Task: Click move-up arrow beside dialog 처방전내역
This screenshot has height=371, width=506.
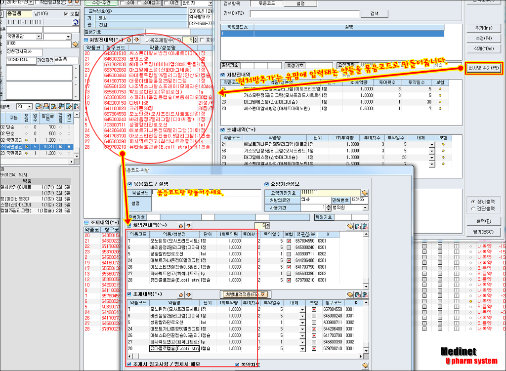Action: pyautogui.click(x=181, y=226)
